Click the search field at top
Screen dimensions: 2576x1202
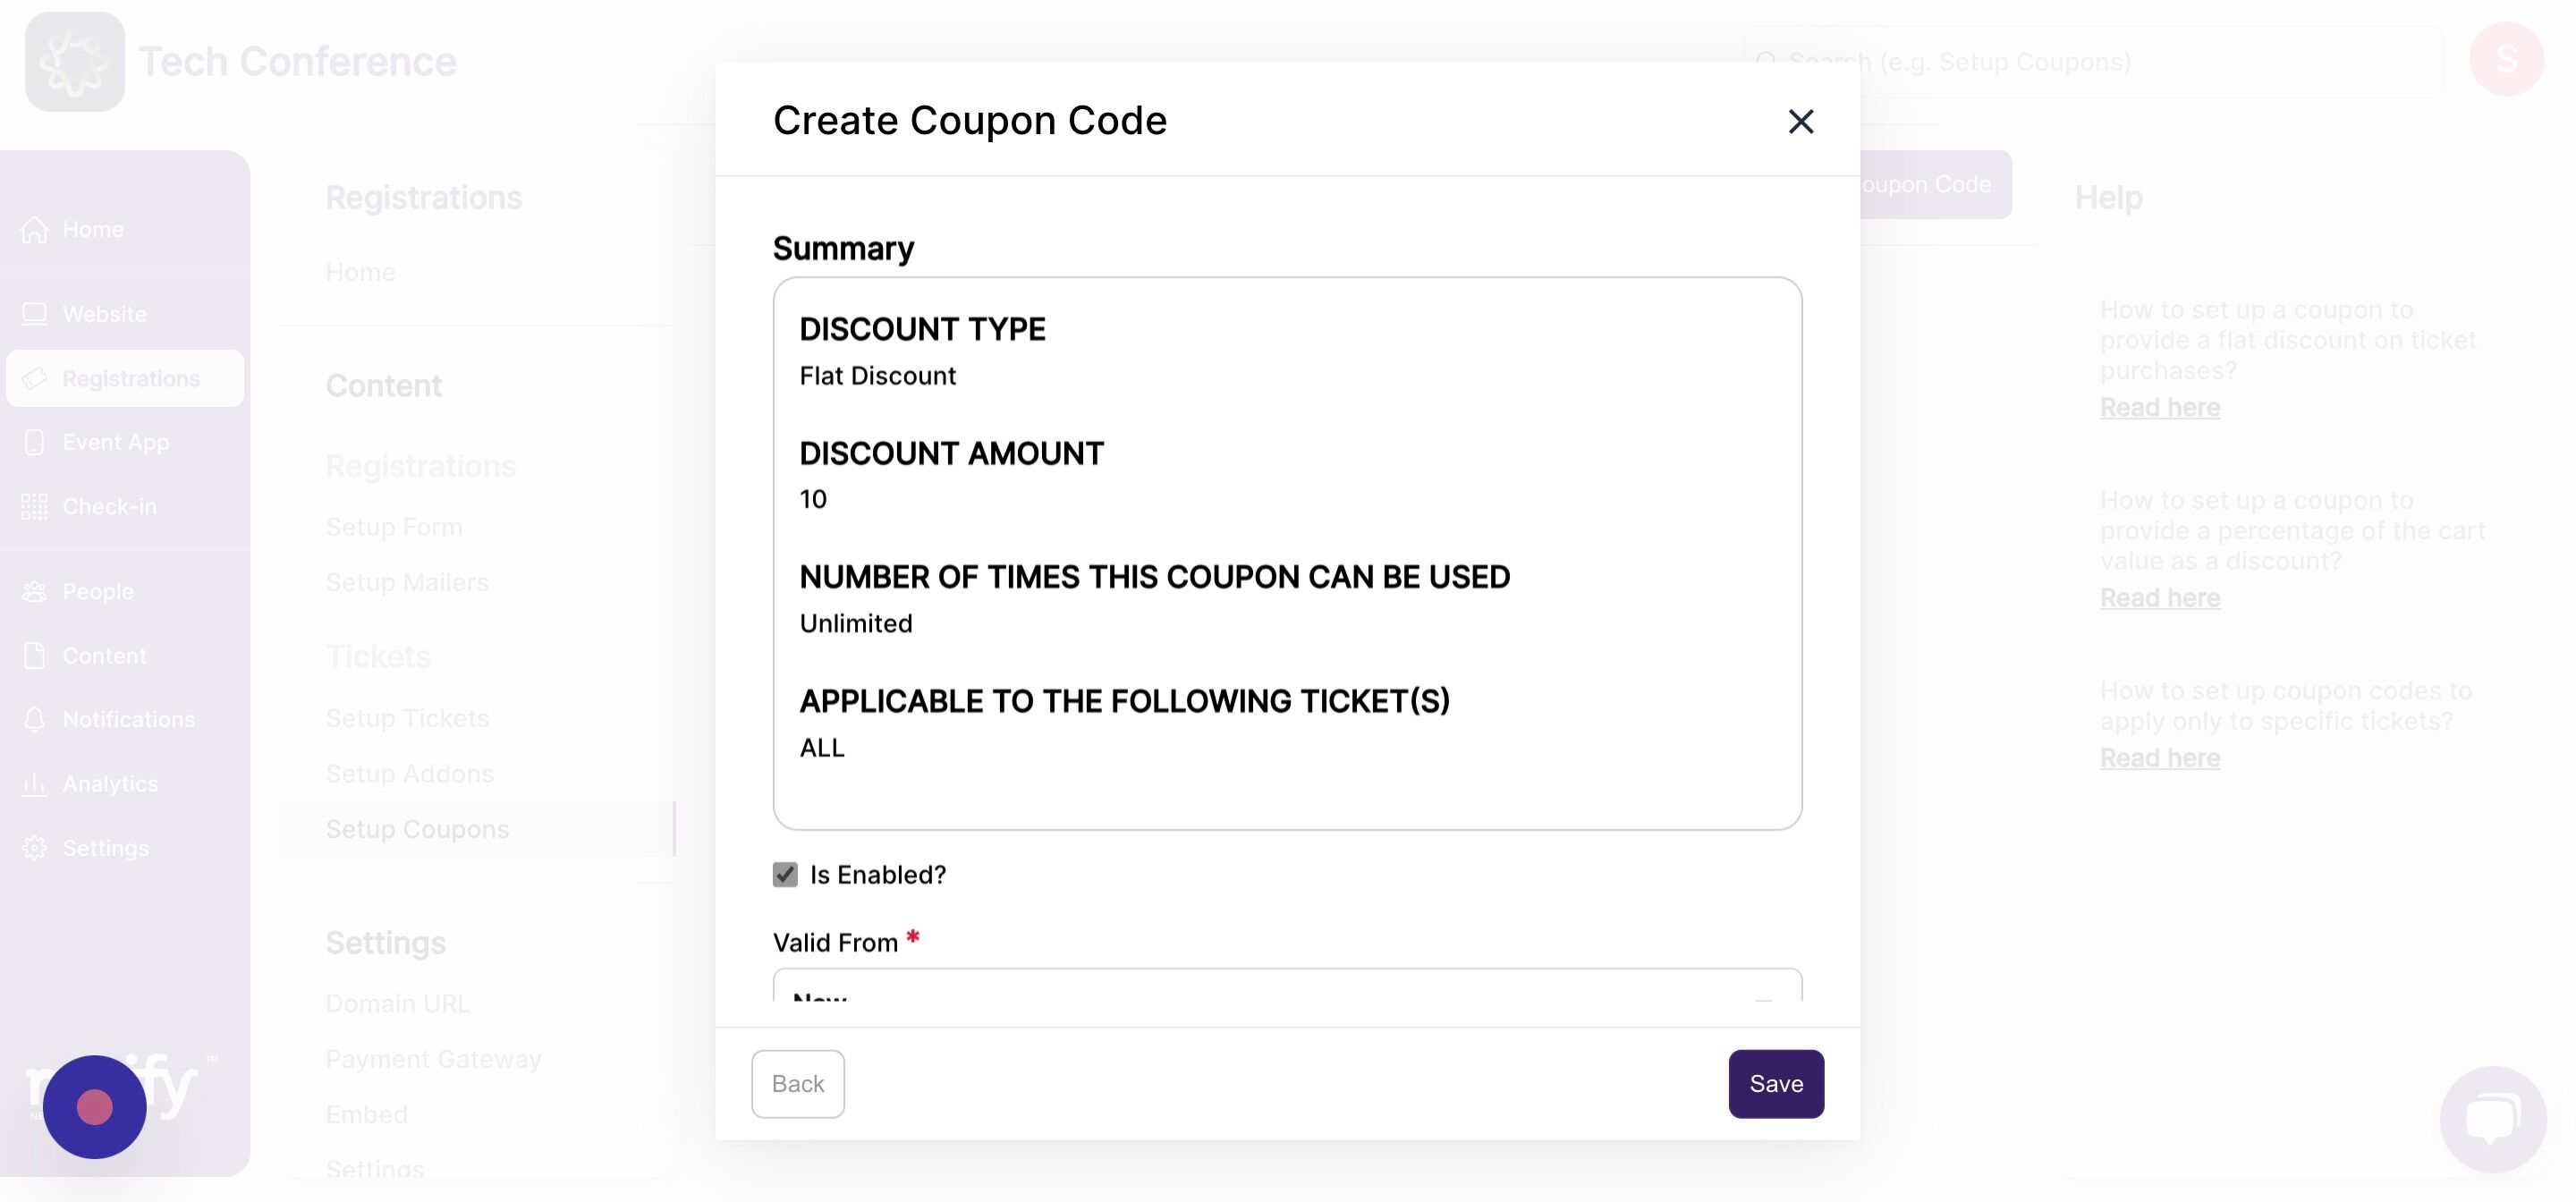pyautogui.click(x=2094, y=62)
